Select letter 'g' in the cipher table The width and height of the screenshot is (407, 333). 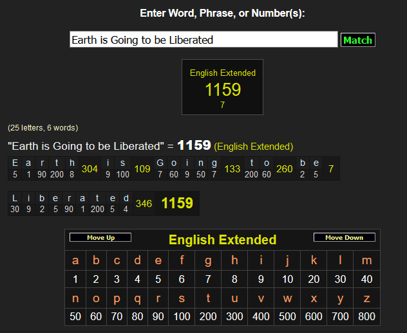[x=207, y=260]
